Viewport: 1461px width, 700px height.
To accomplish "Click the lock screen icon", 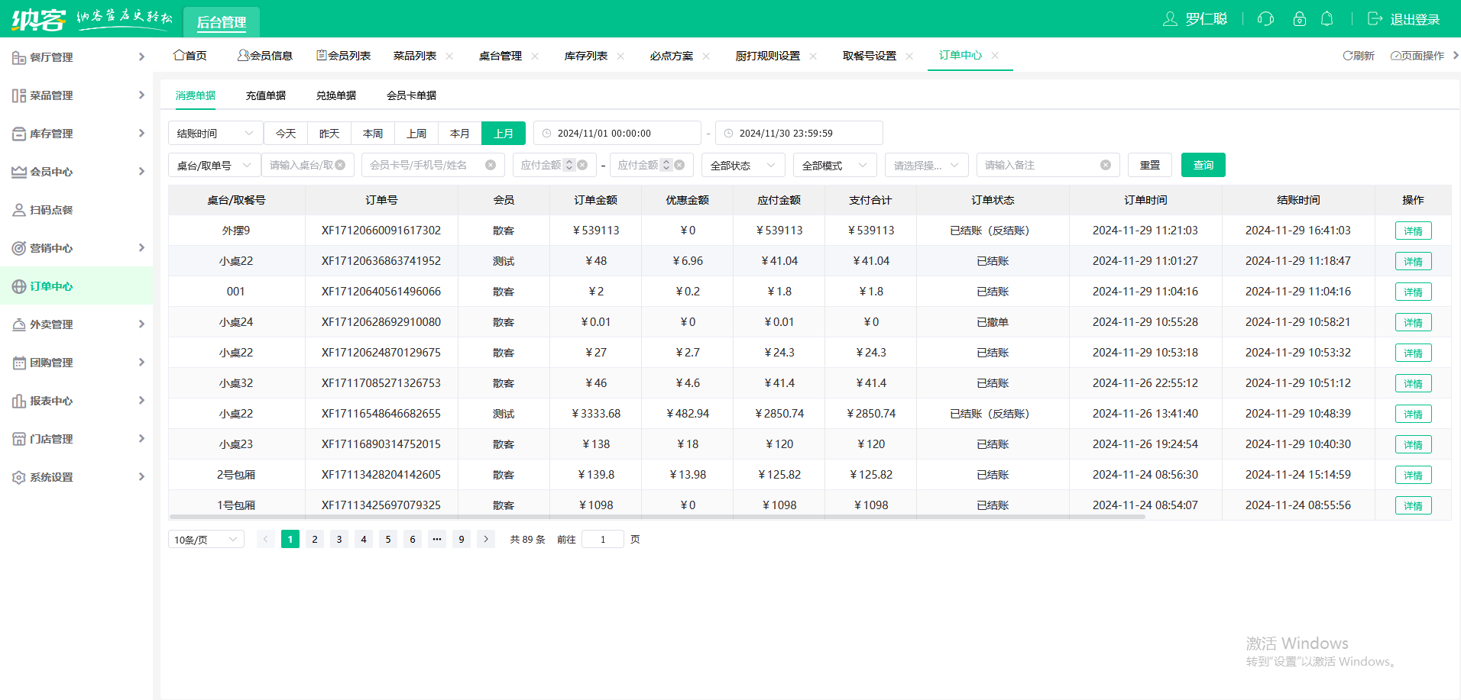I will [x=1299, y=19].
